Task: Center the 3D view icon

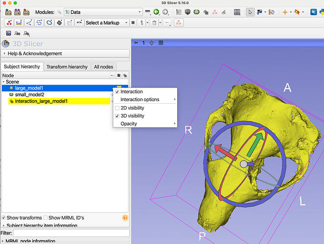Action: (x=152, y=43)
